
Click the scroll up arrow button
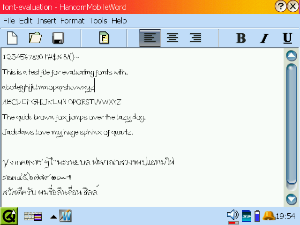pos(292,56)
